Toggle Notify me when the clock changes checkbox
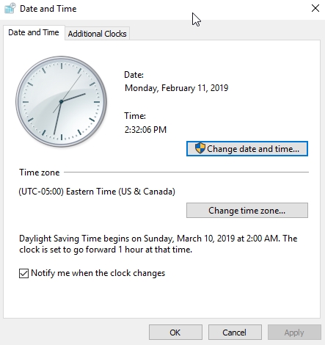This screenshot has height=345, width=325. [x=23, y=273]
